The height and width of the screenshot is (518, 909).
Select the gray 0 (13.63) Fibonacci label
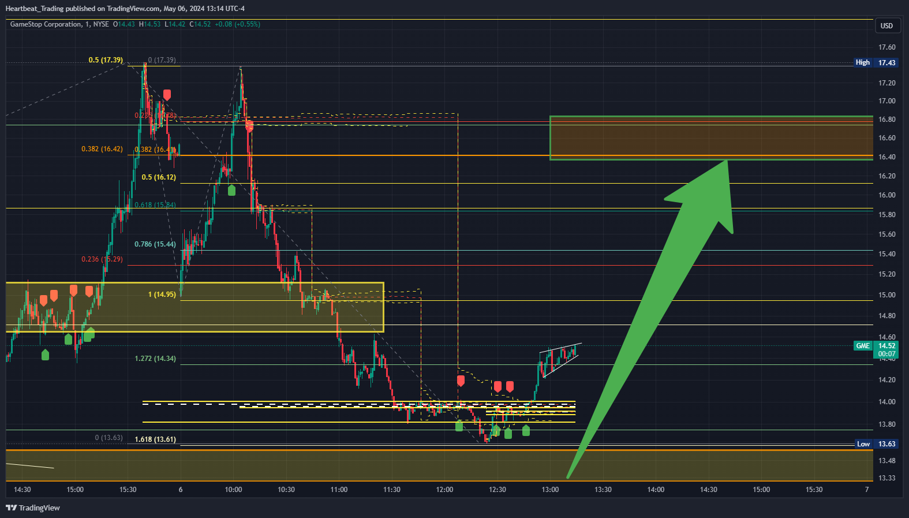[109, 438]
